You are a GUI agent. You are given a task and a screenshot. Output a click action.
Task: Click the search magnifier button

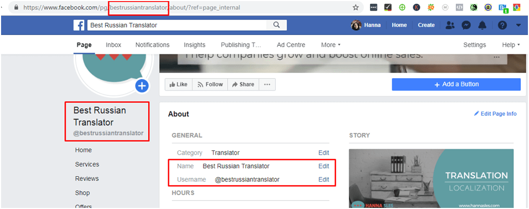(276, 25)
